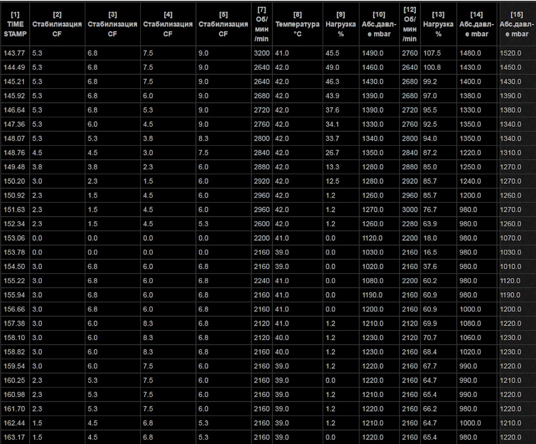Click the load value 100.8
This screenshot has width=536, height=444.
pyautogui.click(x=432, y=68)
